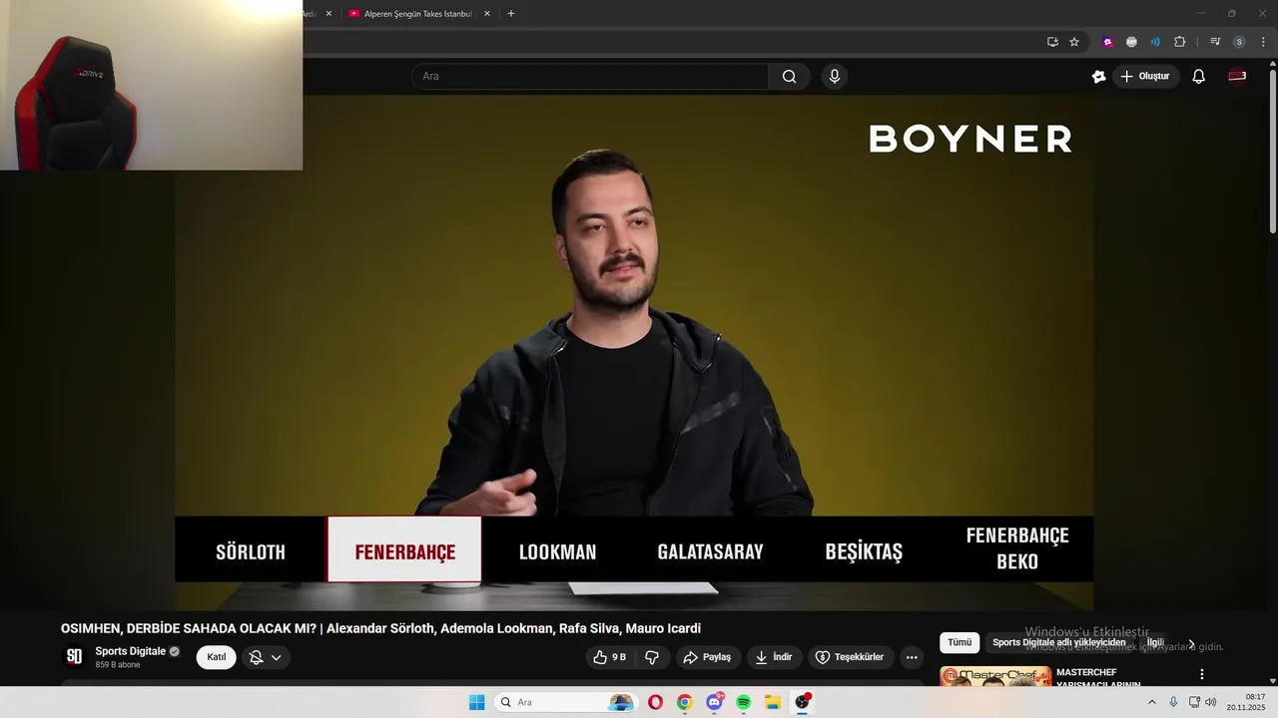This screenshot has width=1278, height=718.
Task: Open the MasterChef video thumbnail
Action: 995,677
